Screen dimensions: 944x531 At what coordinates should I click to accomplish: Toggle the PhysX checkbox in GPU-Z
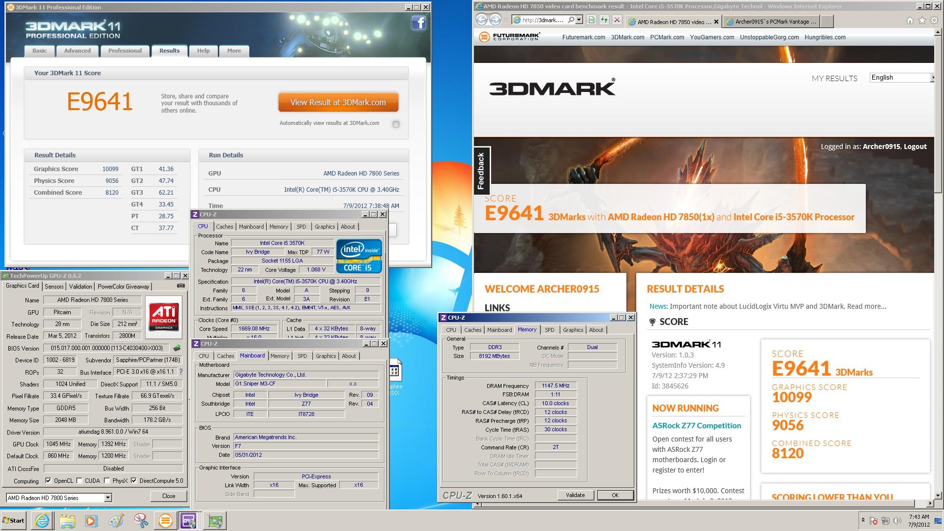107,481
